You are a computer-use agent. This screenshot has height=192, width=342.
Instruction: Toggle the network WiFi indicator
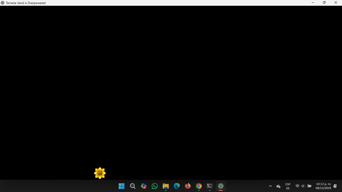click(x=297, y=186)
